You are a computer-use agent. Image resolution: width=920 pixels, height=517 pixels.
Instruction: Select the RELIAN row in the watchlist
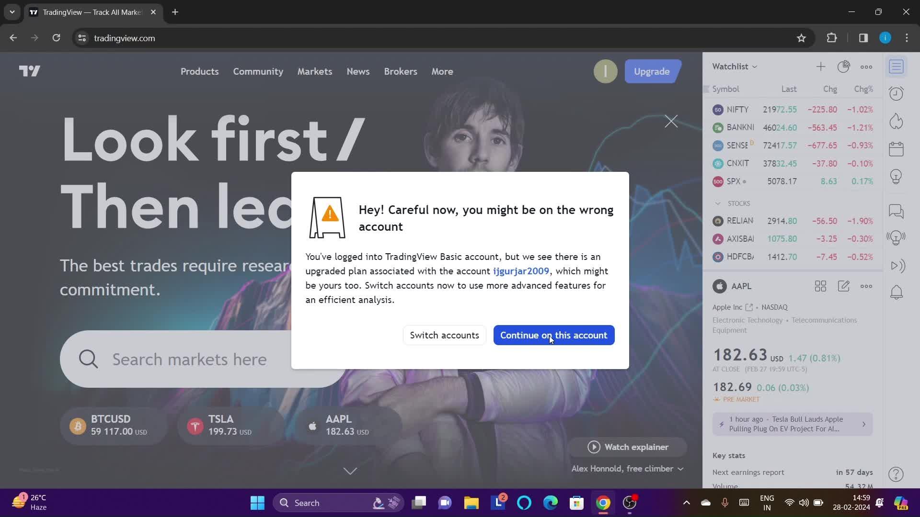pyautogui.click(x=793, y=221)
